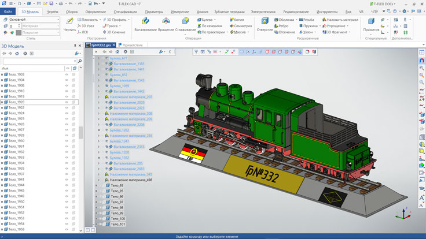Activate the Сглаживание (Fillet) tool
Image resolution: width=426 pixels, height=239 pixels.
pos(186,21)
